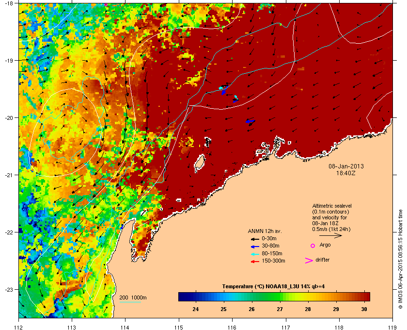Click the magenta Argo circle symbol
This screenshot has width=407, height=330.
[313, 246]
